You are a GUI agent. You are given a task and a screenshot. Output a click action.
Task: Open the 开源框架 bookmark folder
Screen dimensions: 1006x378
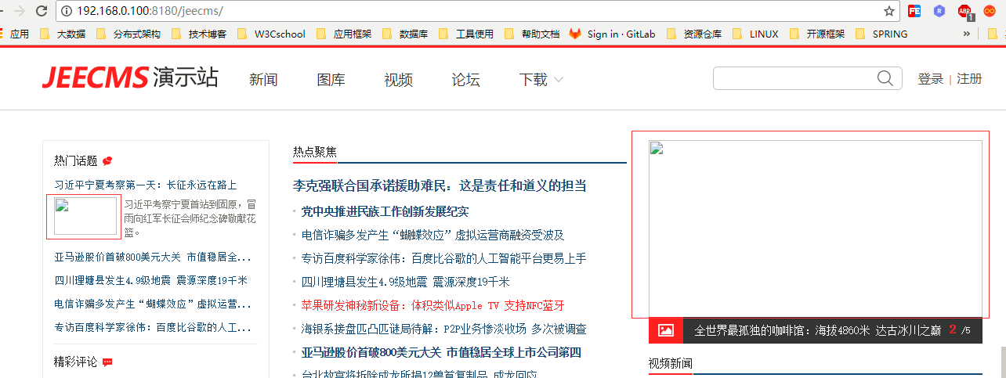(x=817, y=34)
